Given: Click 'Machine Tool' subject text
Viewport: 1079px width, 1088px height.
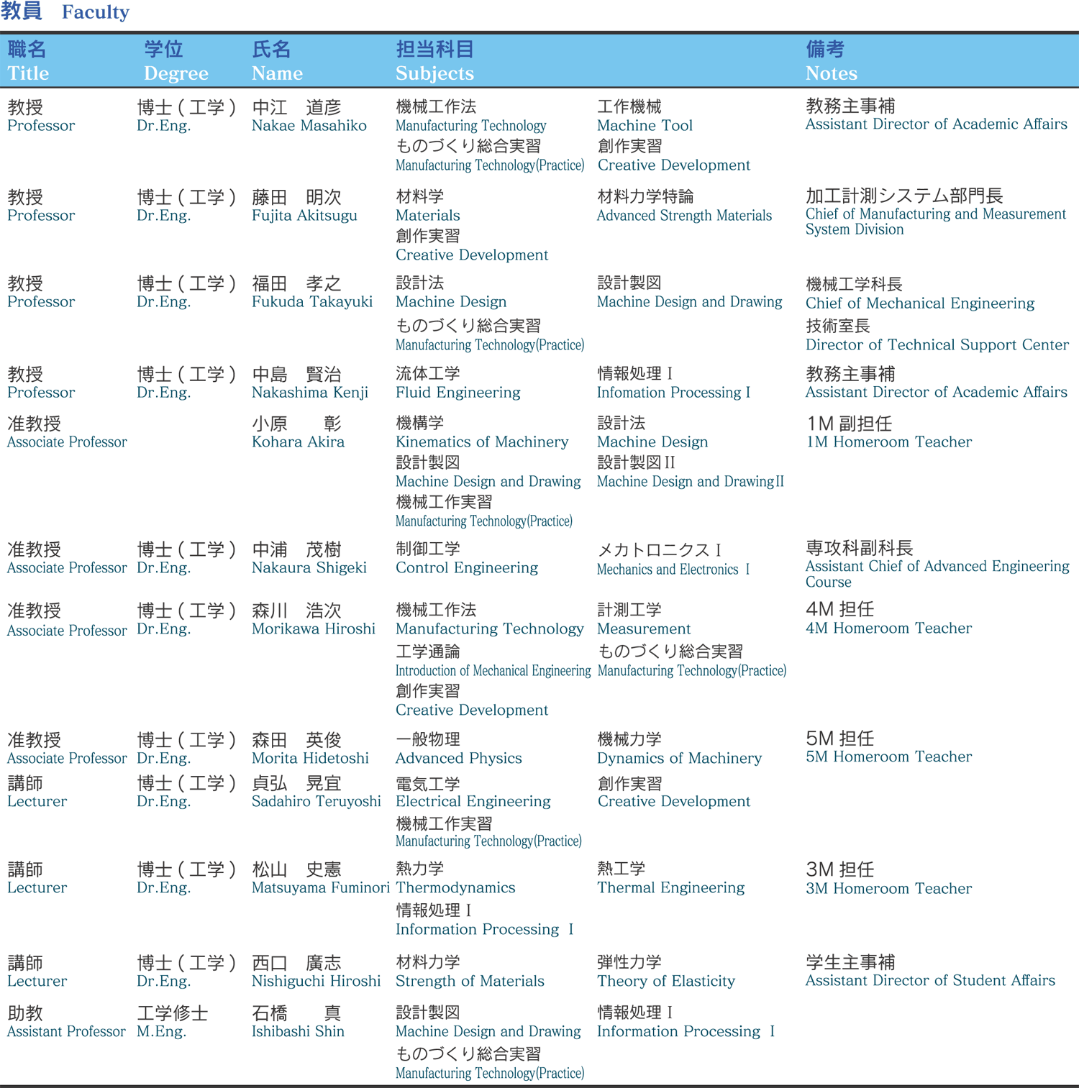Looking at the screenshot, I should (x=645, y=126).
